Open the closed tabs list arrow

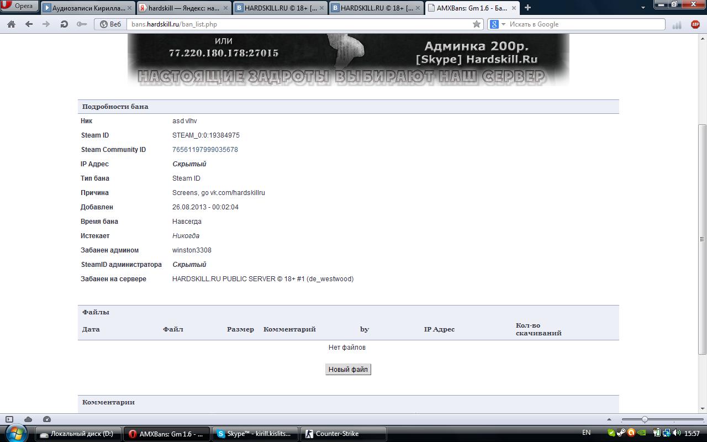[x=643, y=8]
